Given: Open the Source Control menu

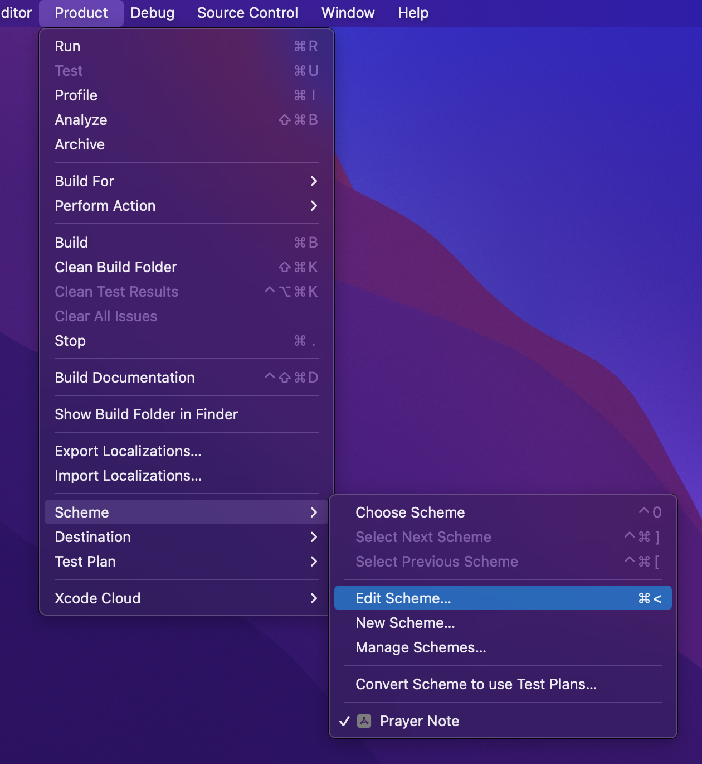Looking at the screenshot, I should point(247,13).
